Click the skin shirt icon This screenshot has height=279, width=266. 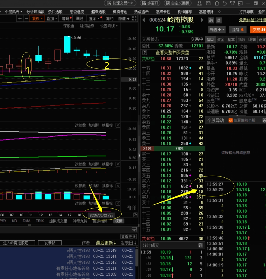click(x=232, y=3)
